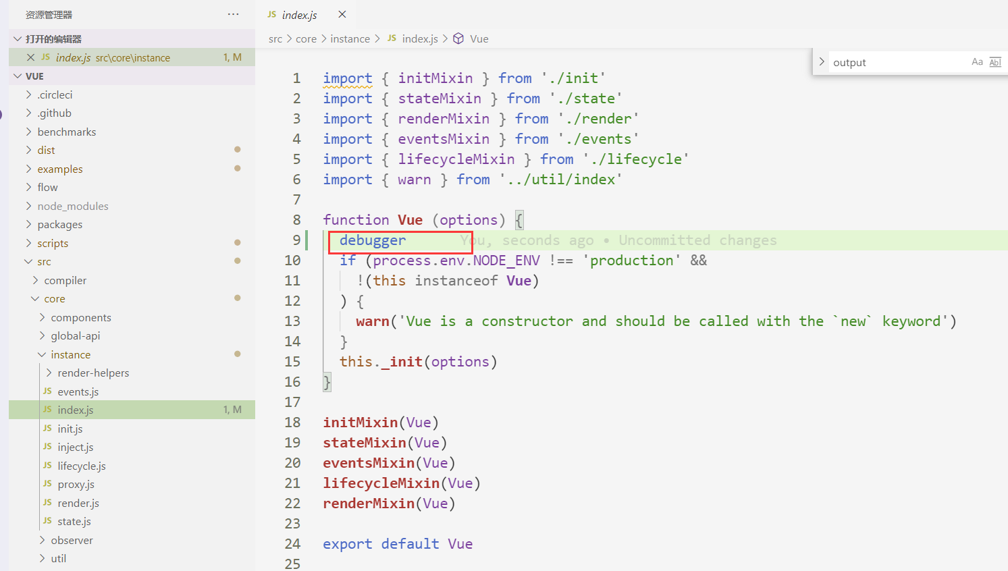Toggle match case in find widget

tap(977, 62)
